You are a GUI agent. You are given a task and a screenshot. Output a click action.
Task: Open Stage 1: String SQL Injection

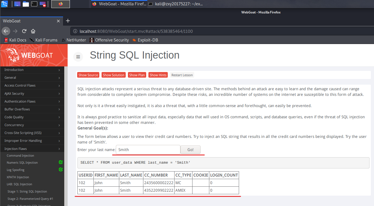tap(27, 191)
